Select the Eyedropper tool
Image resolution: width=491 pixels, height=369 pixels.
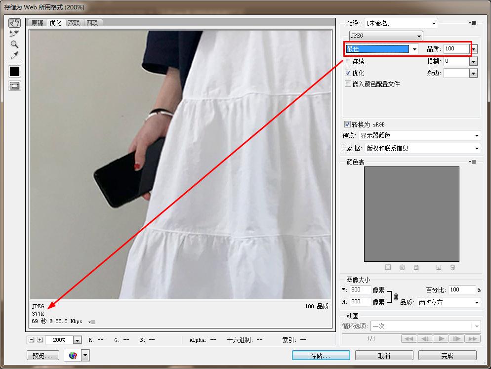tap(14, 55)
